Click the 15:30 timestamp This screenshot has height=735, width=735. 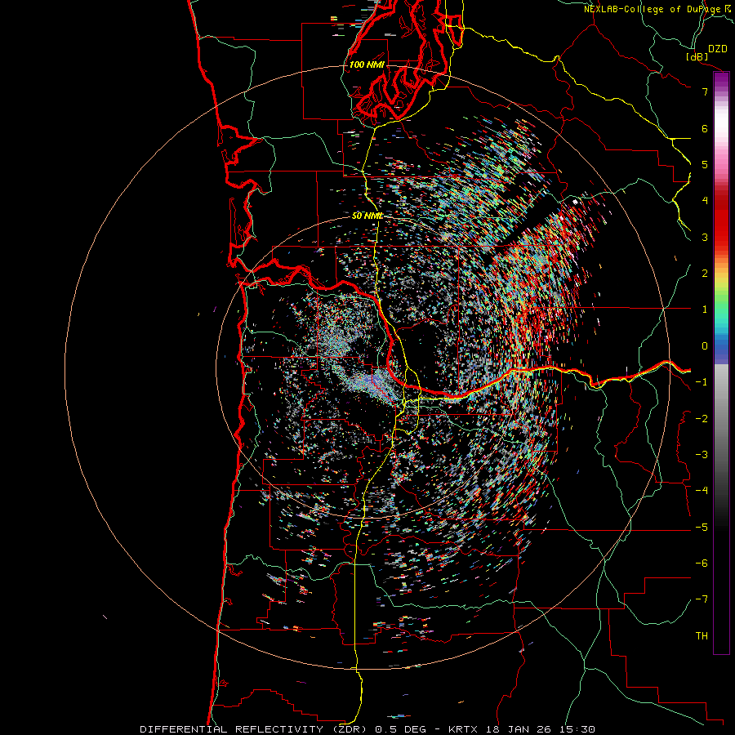tap(577, 729)
